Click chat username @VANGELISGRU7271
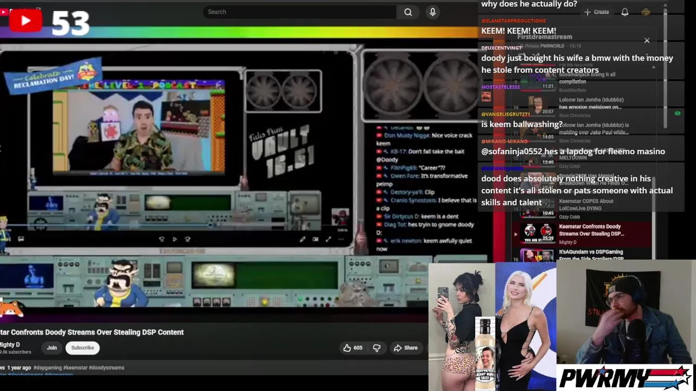The image size is (696, 391). click(506, 114)
